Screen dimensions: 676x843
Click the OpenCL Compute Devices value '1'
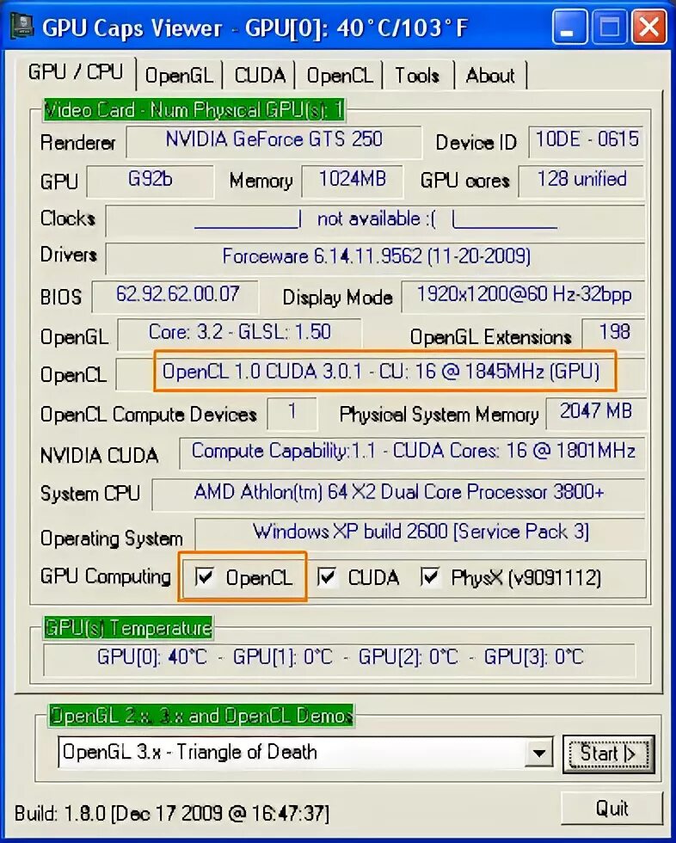[x=292, y=413]
